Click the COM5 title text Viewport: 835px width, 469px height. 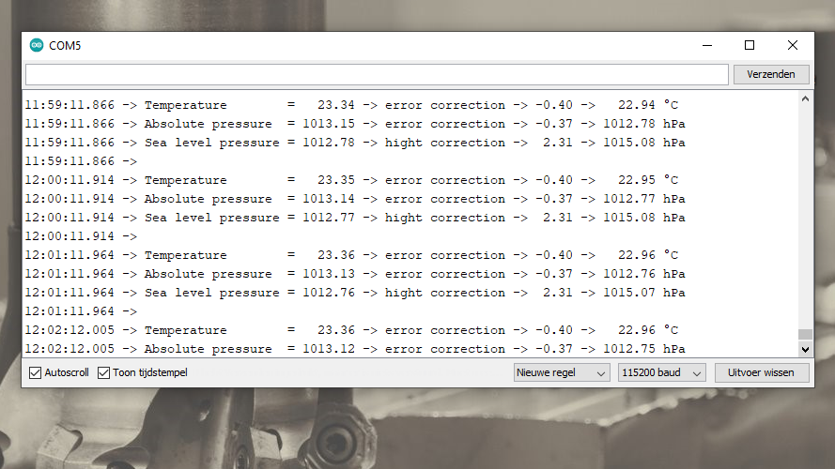66,45
